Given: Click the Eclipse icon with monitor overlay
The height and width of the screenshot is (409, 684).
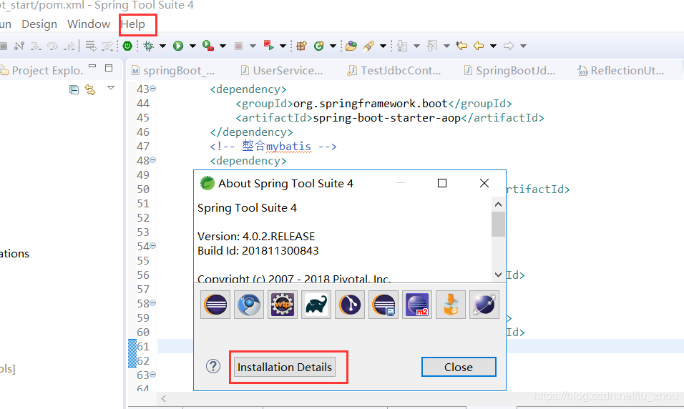Looking at the screenshot, I should (383, 305).
